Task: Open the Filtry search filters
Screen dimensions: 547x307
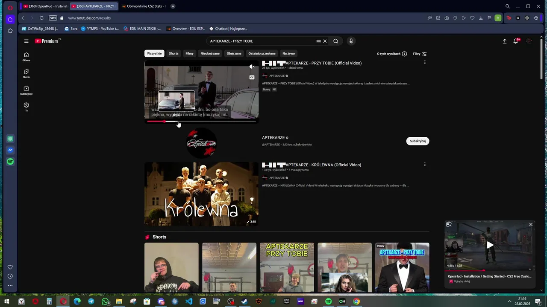Action: click(x=420, y=54)
